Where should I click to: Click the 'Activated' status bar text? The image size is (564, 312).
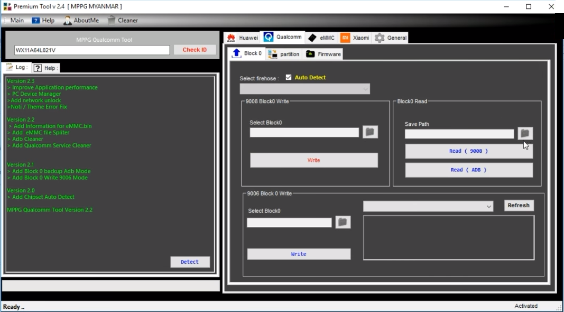[526, 306]
